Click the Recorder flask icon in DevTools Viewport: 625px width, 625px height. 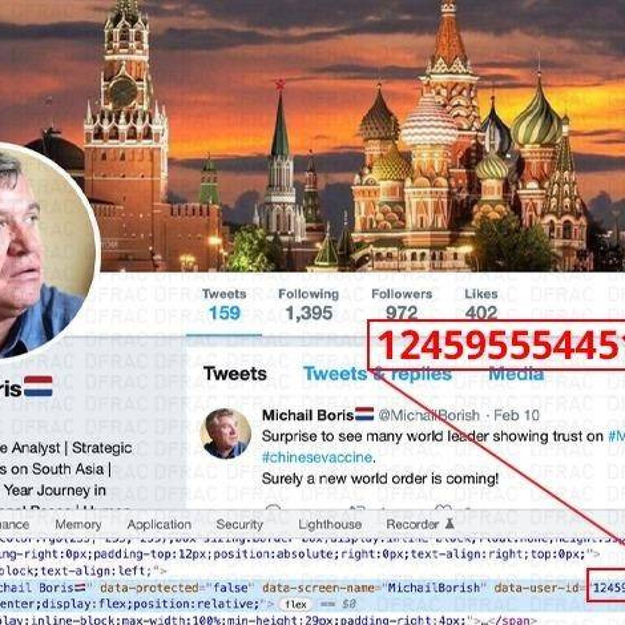(x=449, y=523)
